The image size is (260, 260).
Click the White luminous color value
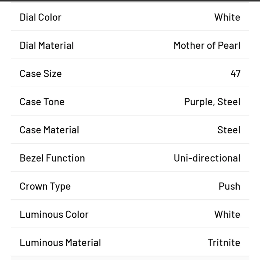coord(227,214)
